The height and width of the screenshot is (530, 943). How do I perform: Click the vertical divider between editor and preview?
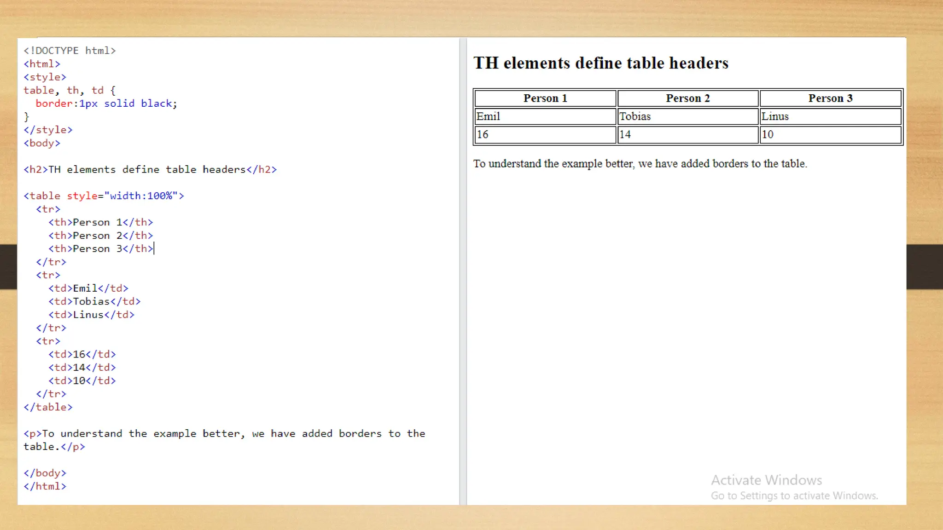[463, 271]
